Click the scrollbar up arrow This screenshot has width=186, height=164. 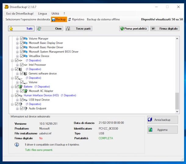pos(177,39)
